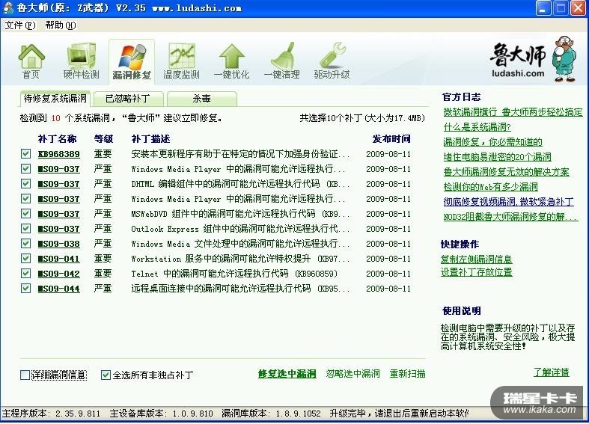Click the 主程序版本: 2.35.9.811 status text
Image resolution: width=589 pixels, height=424 pixels.
coord(52,414)
